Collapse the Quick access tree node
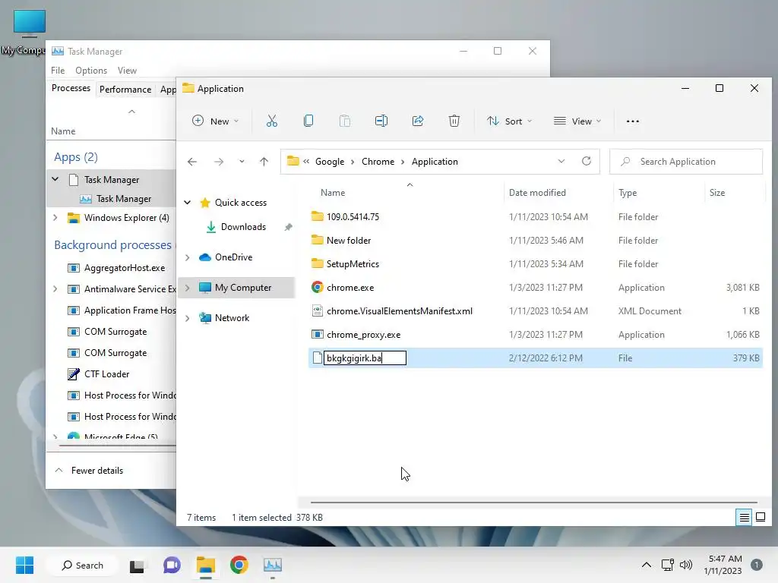 click(x=188, y=202)
